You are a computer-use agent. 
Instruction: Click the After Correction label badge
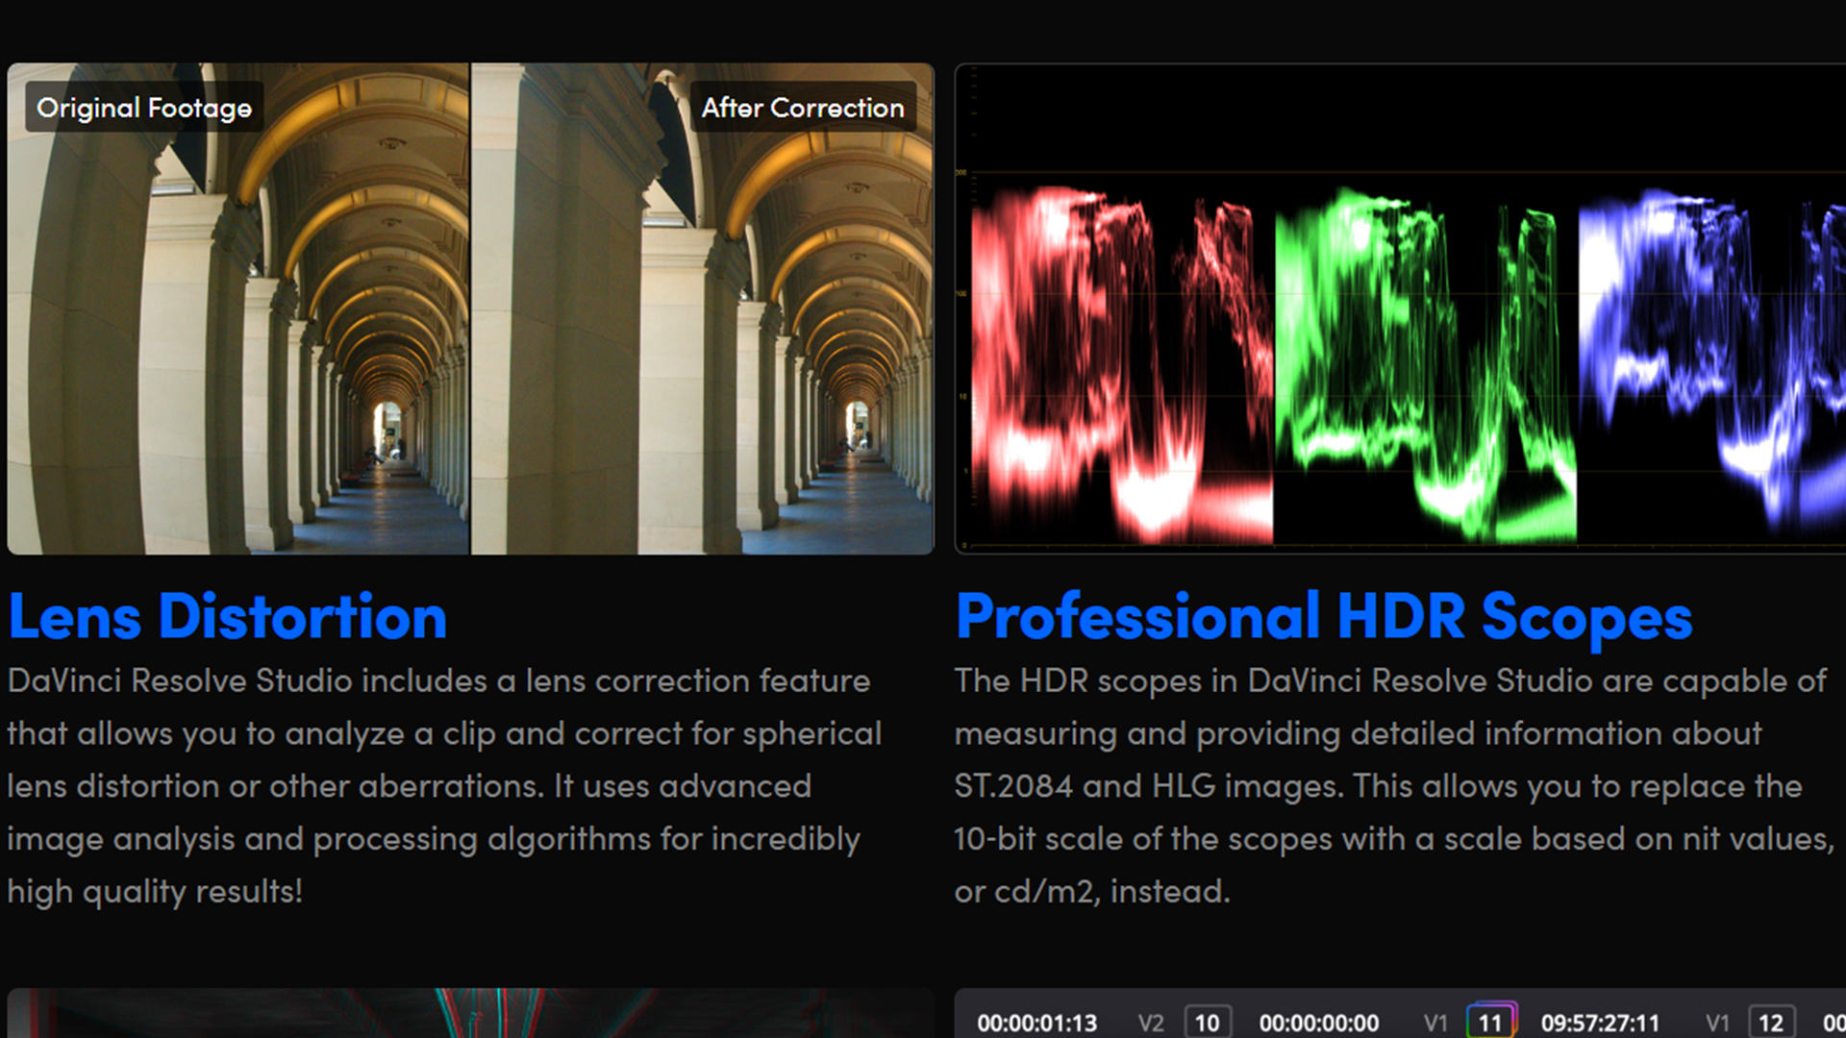pyautogui.click(x=802, y=108)
